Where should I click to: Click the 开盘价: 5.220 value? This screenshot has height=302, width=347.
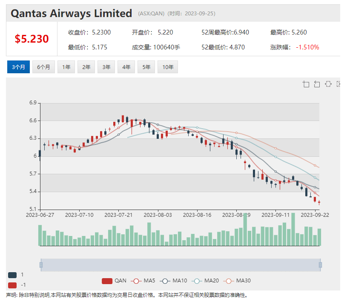[x=152, y=32]
